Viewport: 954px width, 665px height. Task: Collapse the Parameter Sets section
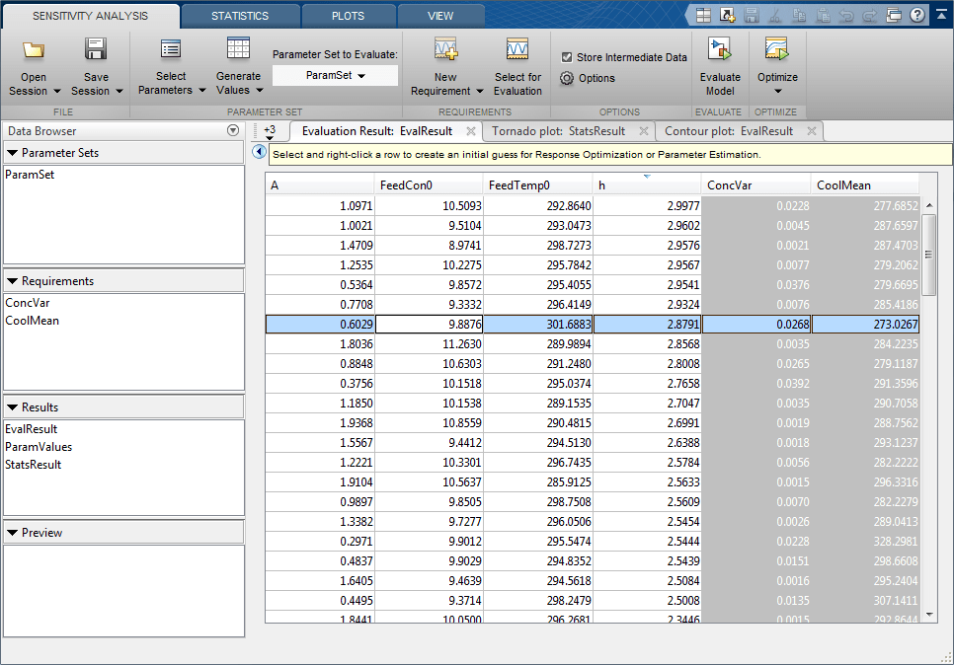click(13, 153)
